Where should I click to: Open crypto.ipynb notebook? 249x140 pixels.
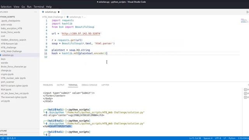click(7, 74)
